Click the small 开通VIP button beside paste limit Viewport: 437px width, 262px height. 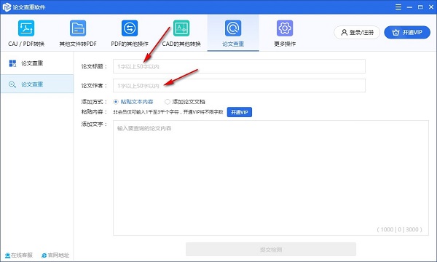coord(240,112)
